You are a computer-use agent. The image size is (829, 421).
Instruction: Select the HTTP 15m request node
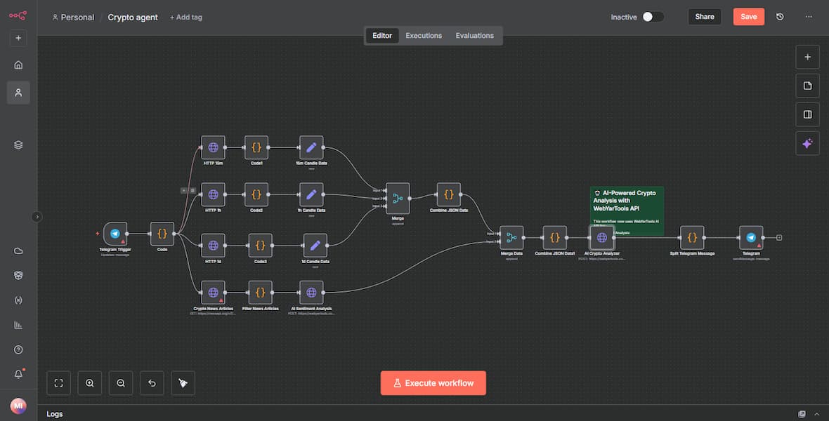pyautogui.click(x=213, y=147)
